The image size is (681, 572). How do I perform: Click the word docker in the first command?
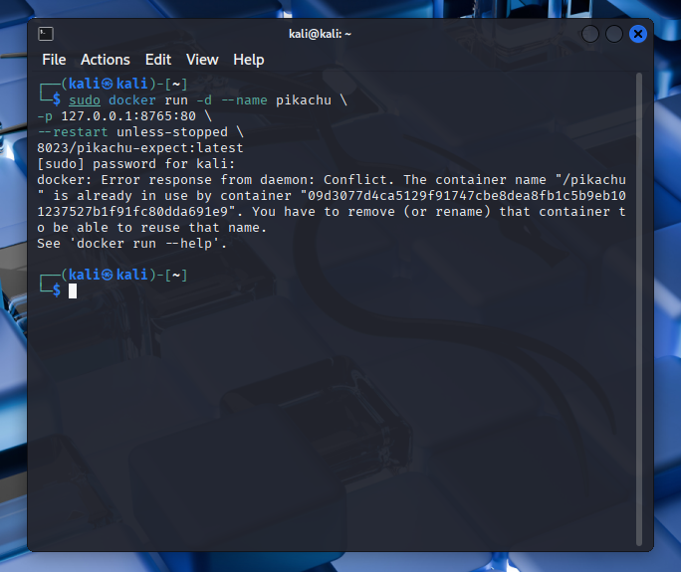[132, 100]
